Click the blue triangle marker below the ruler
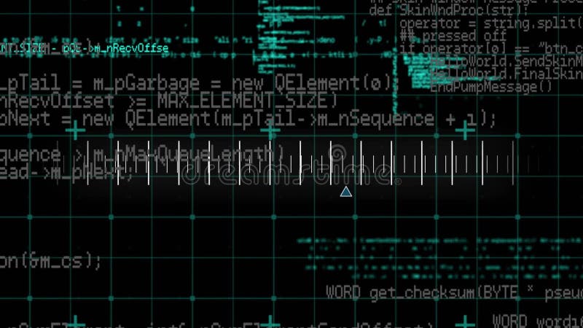Image resolution: width=583 pixels, height=328 pixels. point(345,192)
